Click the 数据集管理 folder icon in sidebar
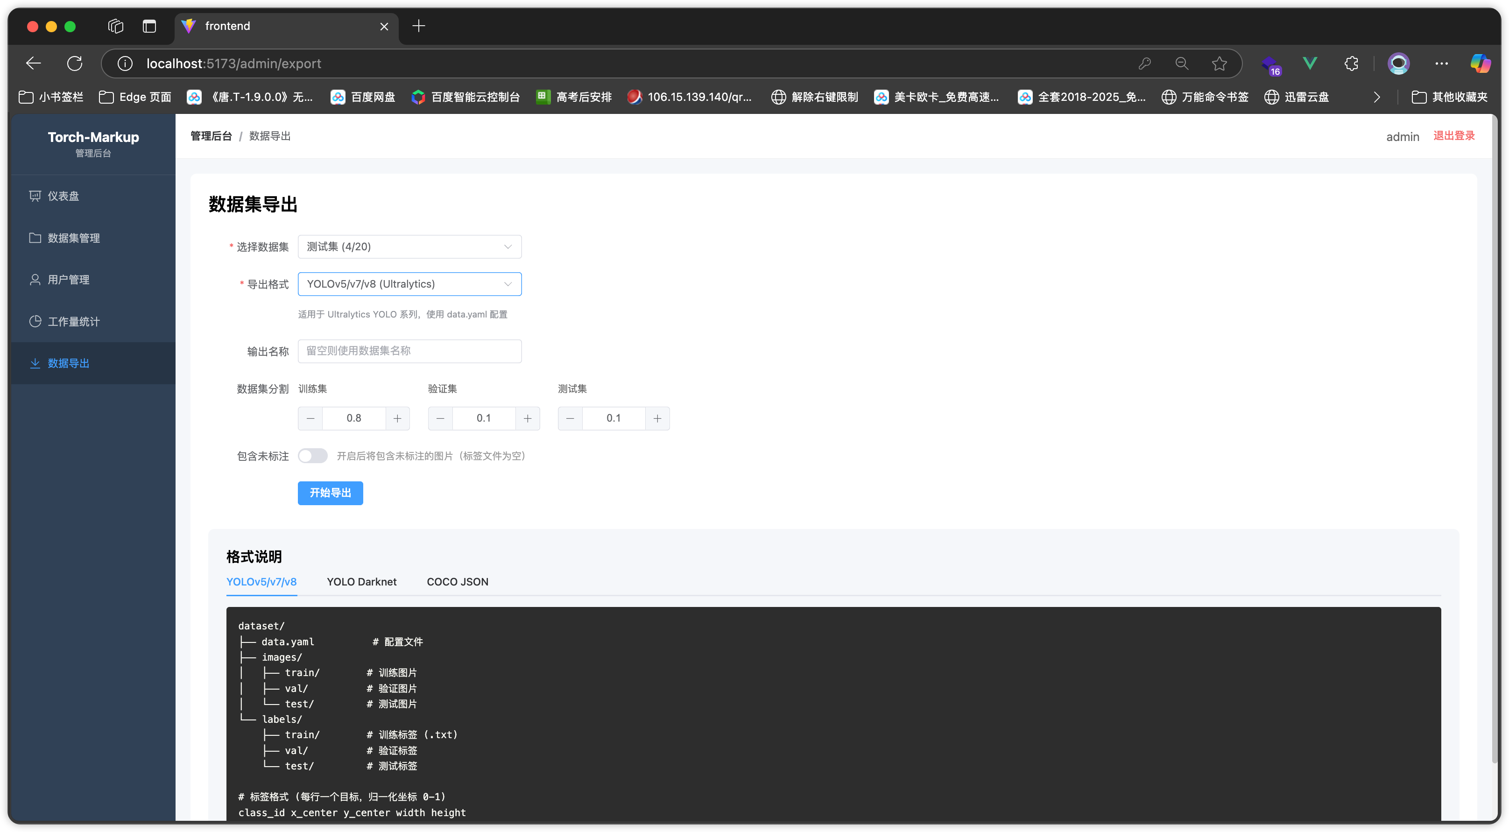The width and height of the screenshot is (1509, 832). click(x=35, y=238)
